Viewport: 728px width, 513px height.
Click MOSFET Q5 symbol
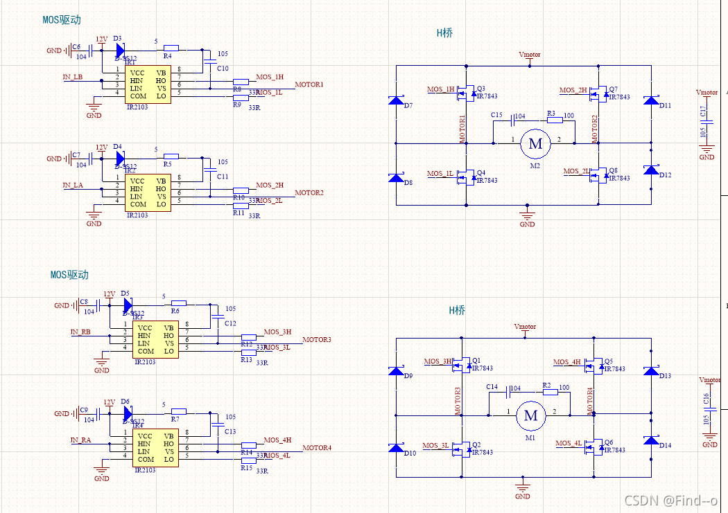pyautogui.click(x=593, y=366)
